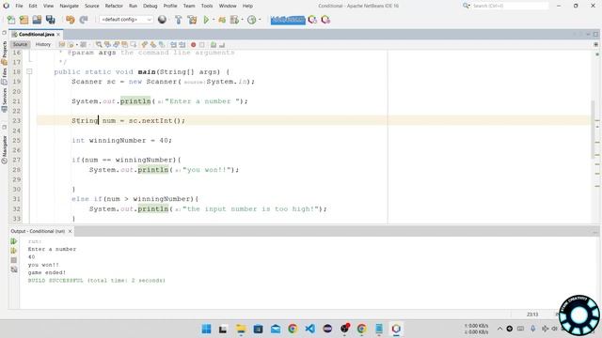This screenshot has height=338, width=602.
Task: Click the red Start Macro Recording icon
Action: click(194, 45)
